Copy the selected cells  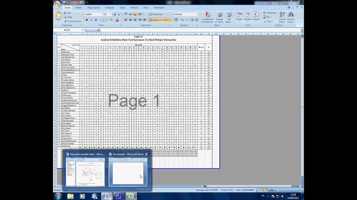pyautogui.click(x=68, y=17)
